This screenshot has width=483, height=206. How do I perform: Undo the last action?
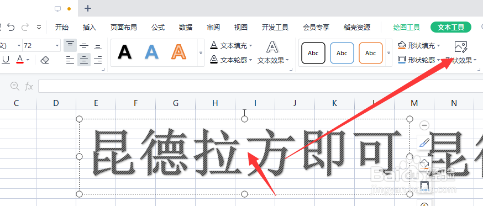11,28
